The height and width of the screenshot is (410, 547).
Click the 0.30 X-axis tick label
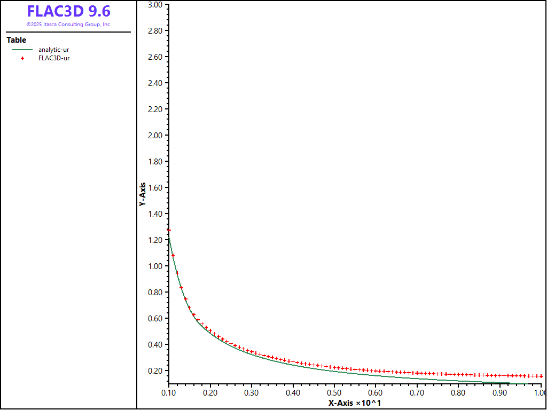click(x=252, y=393)
